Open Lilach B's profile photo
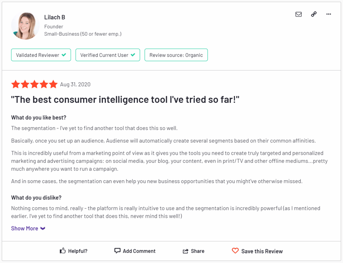Viewport: 343px width, 263px height. point(25,26)
